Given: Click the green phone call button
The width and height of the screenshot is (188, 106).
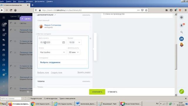Looking at the screenshot, I should [182, 92].
